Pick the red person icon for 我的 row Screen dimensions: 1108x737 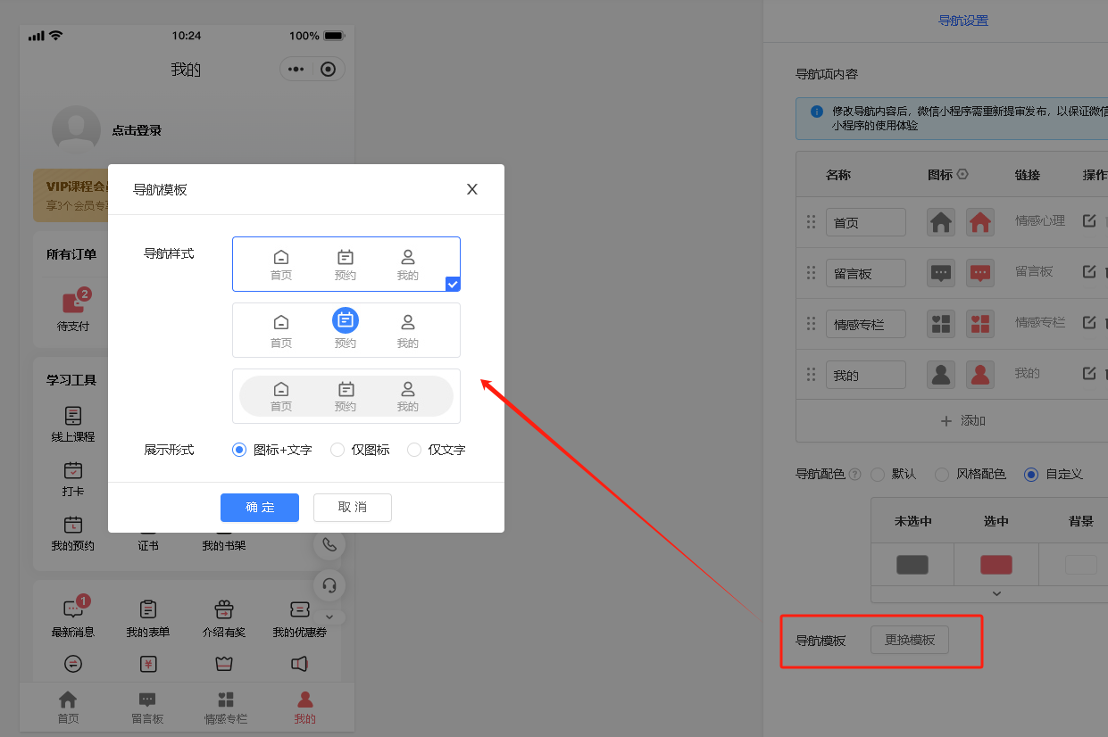[x=980, y=375]
